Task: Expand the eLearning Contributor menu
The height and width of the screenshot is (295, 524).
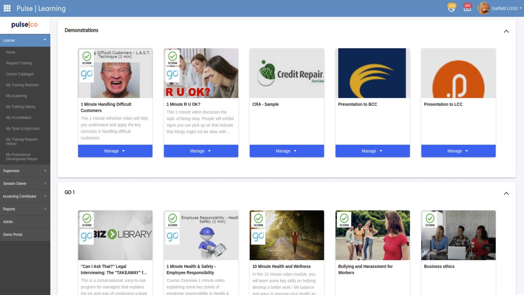Action: (25, 196)
